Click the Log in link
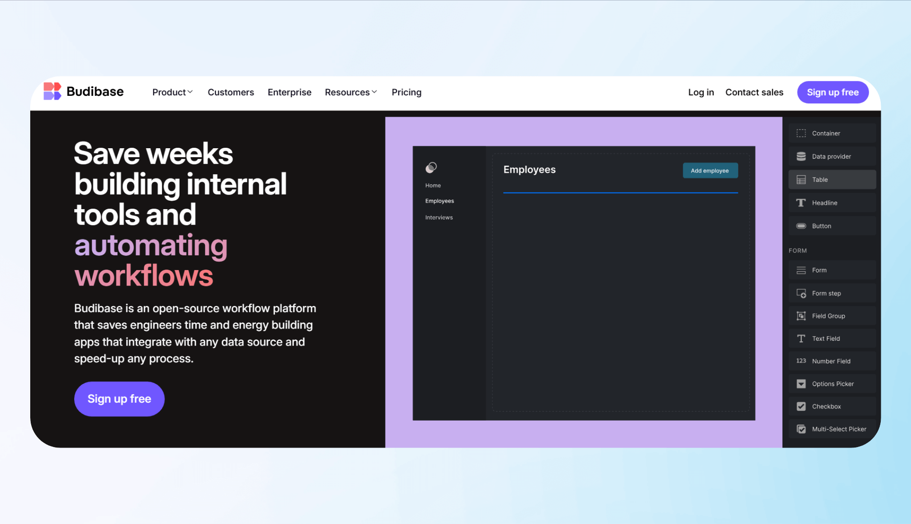This screenshot has width=911, height=524. (701, 93)
